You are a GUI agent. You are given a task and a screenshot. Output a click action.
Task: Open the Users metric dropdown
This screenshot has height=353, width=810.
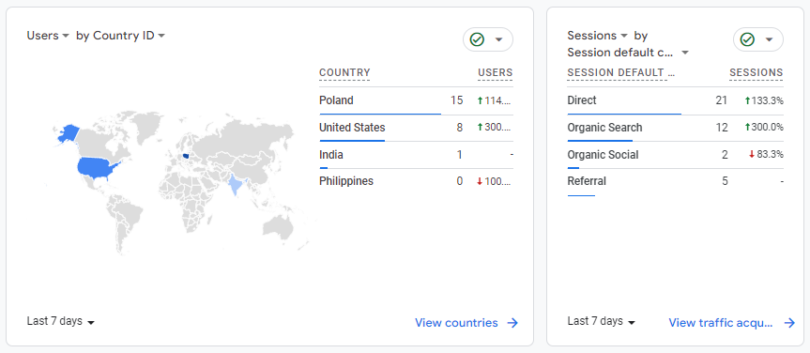pos(48,36)
